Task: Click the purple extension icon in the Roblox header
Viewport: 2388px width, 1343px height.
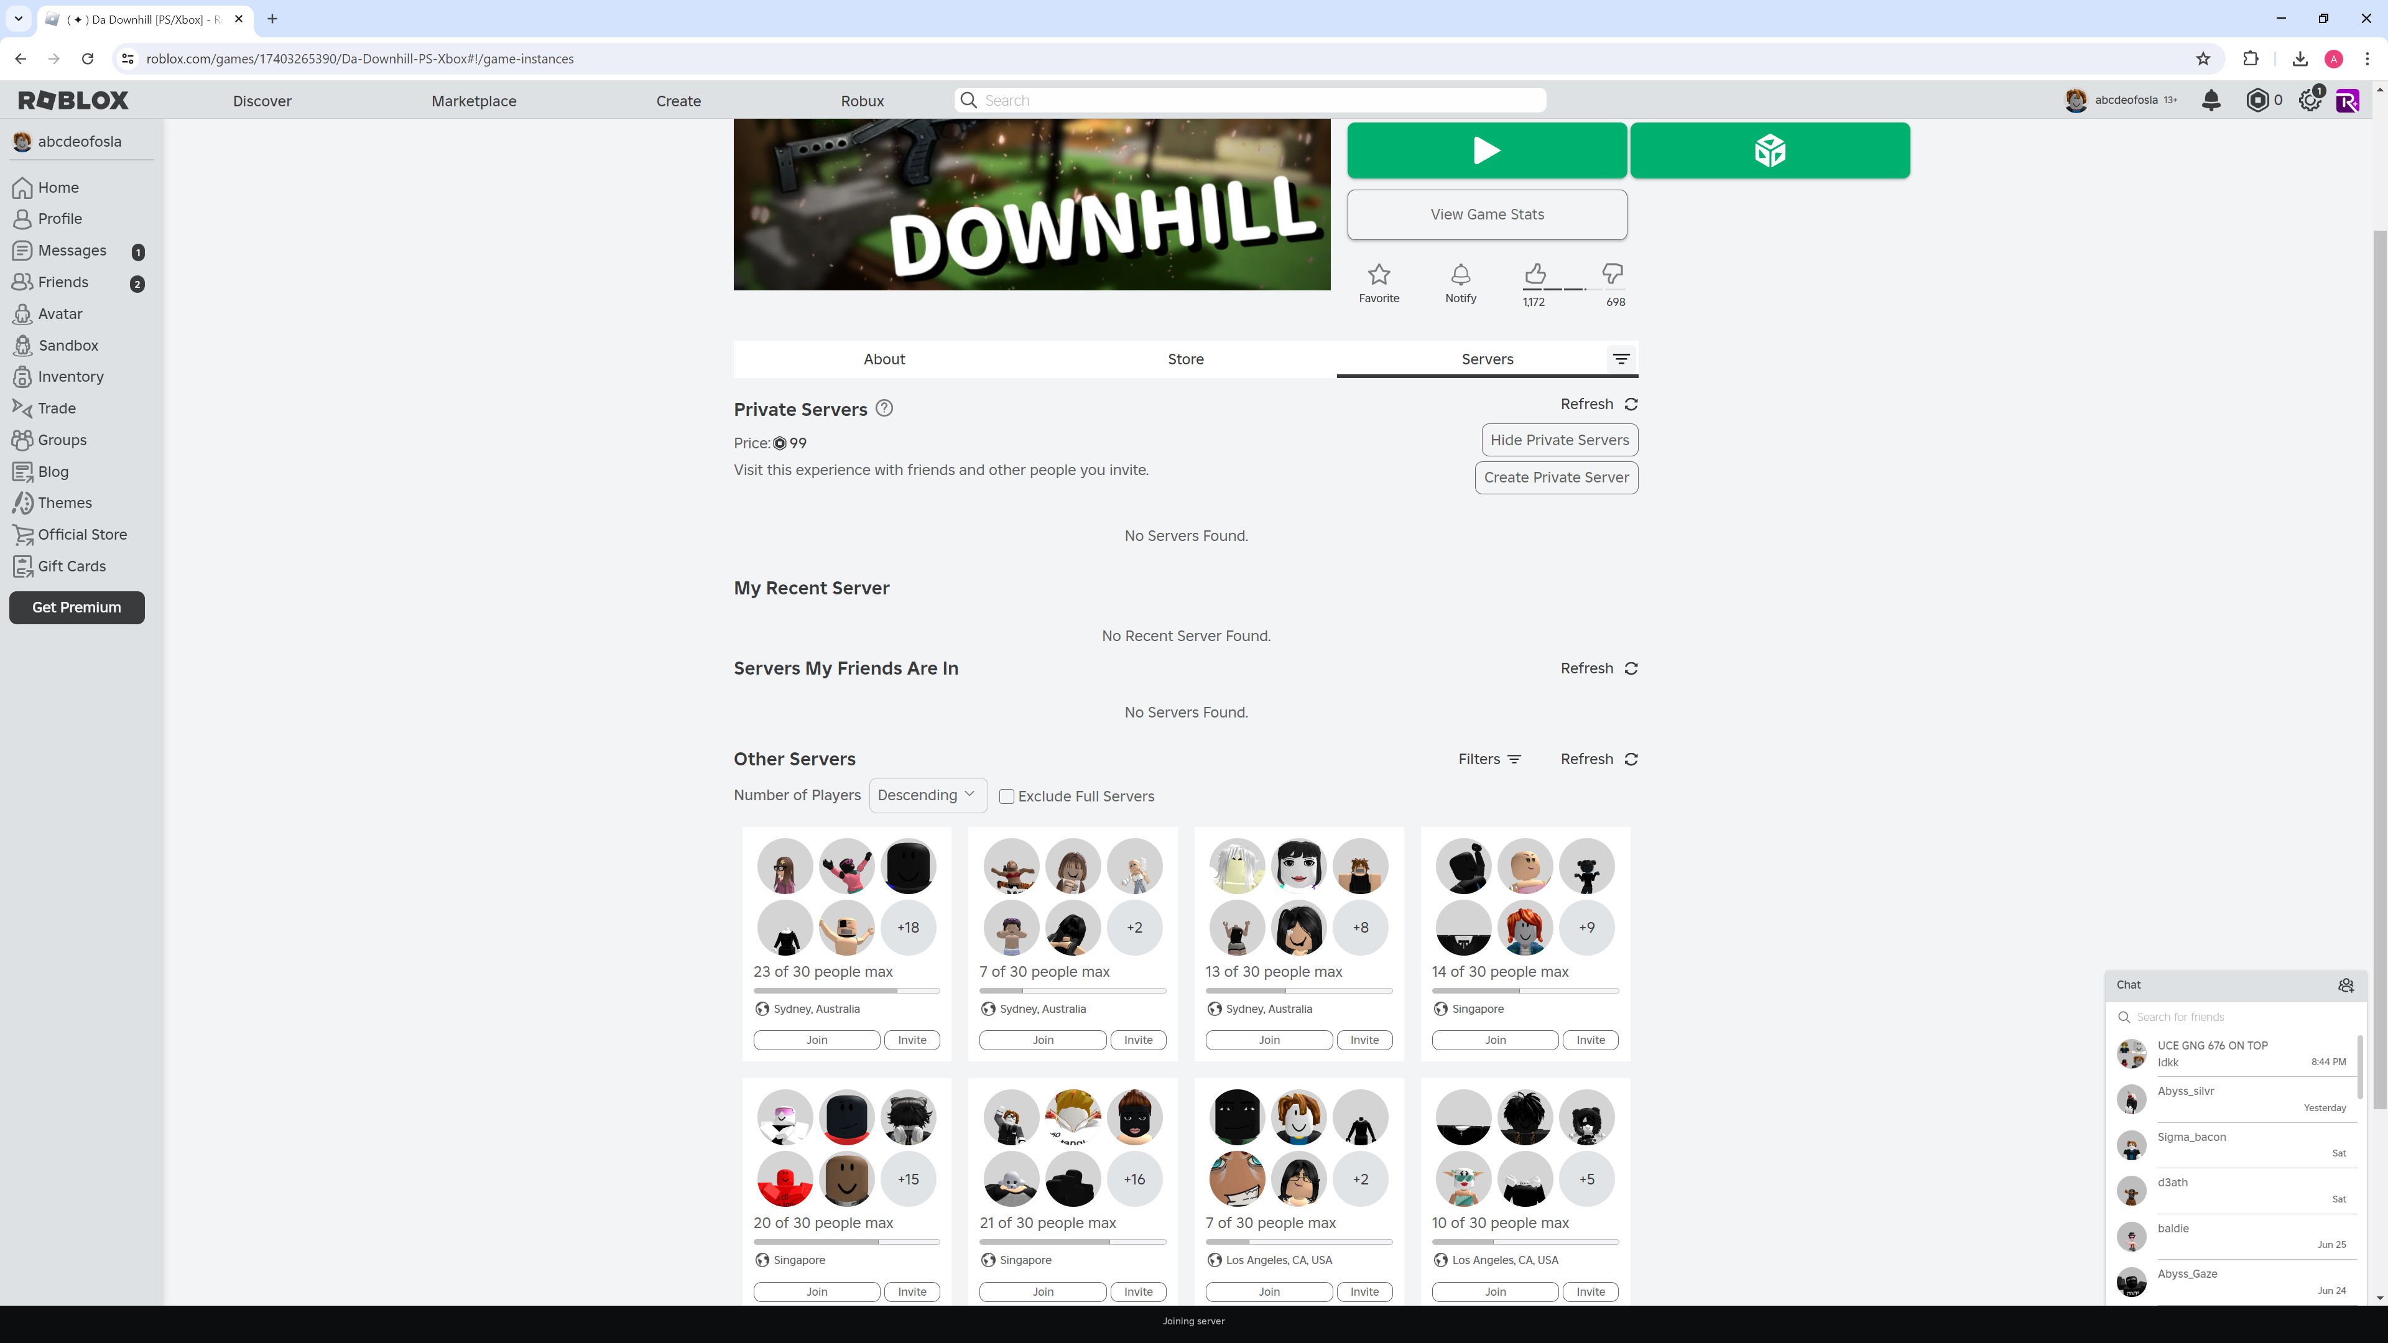Action: tap(2347, 100)
